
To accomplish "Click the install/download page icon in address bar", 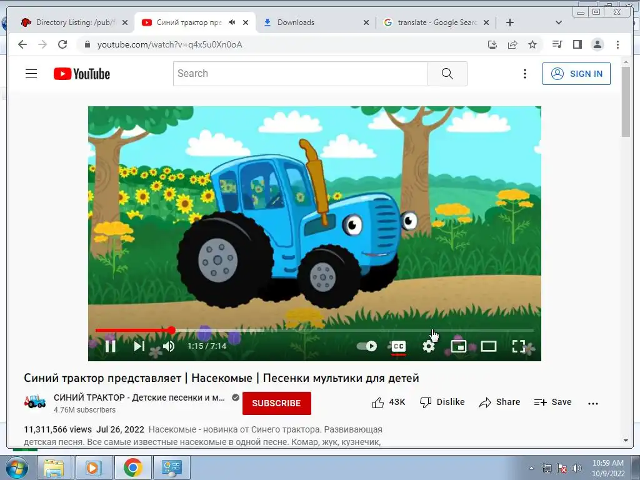I will click(492, 44).
